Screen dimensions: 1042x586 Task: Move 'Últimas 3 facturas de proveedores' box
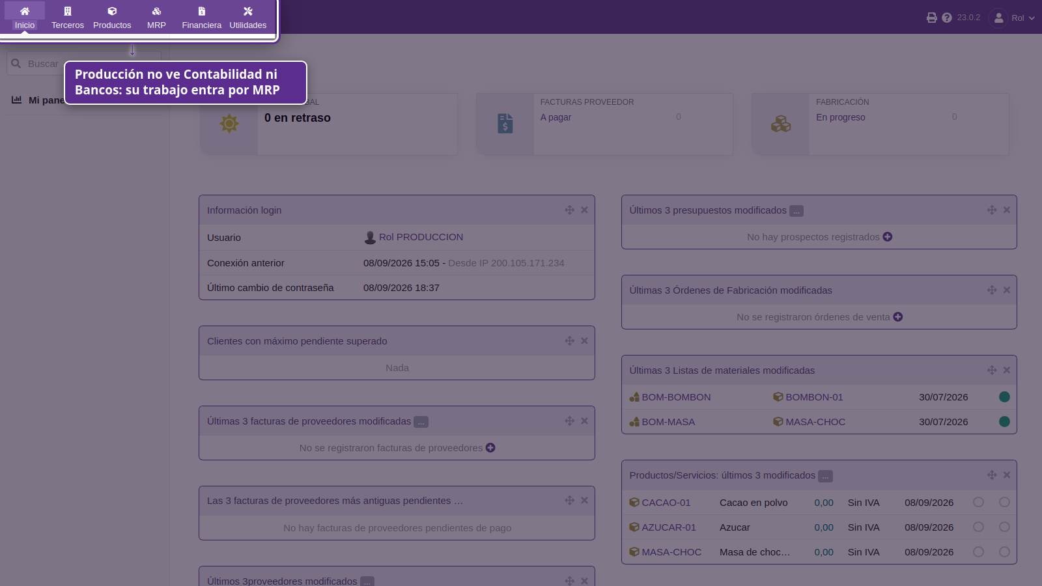pos(570,421)
